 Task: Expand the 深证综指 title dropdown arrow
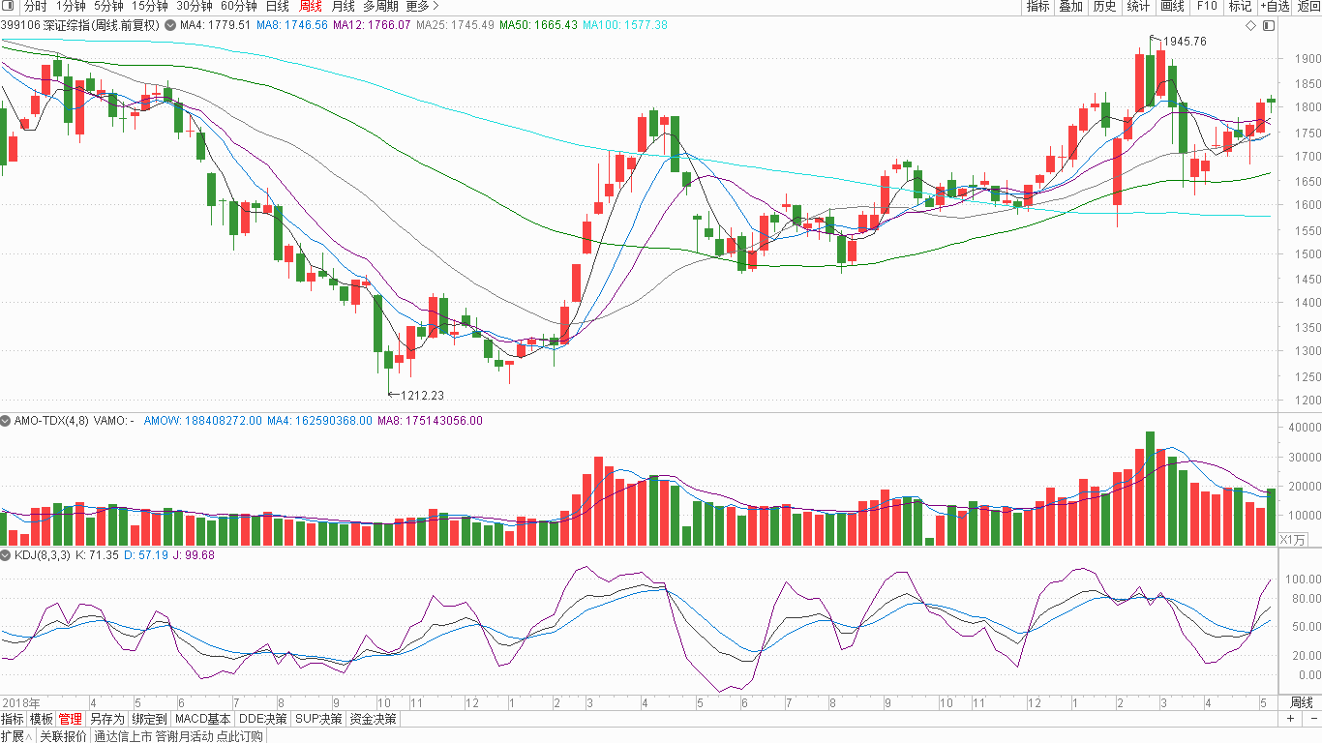pos(170,25)
